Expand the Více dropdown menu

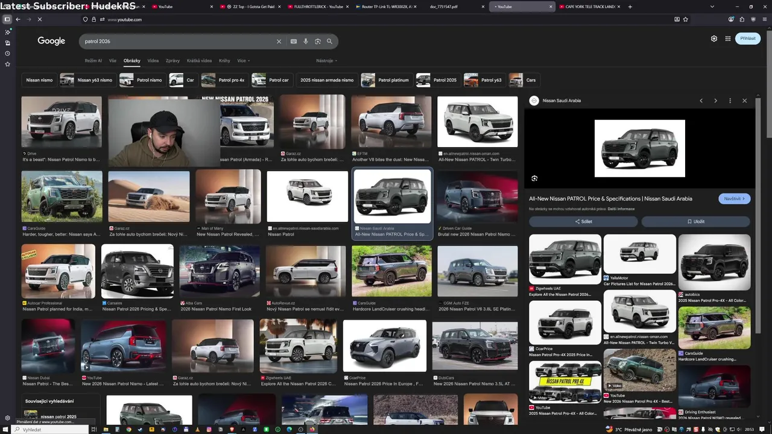(244, 61)
